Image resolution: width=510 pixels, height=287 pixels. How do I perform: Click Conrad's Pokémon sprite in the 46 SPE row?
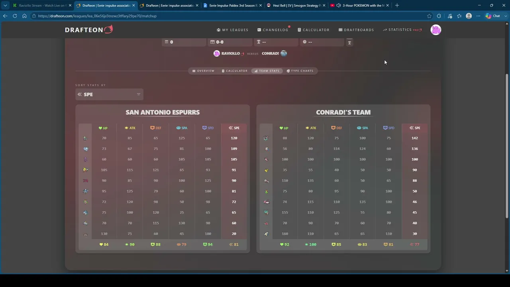pyautogui.click(x=266, y=202)
